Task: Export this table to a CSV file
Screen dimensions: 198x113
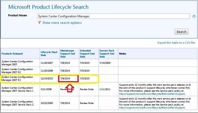Action: (x=176, y=43)
